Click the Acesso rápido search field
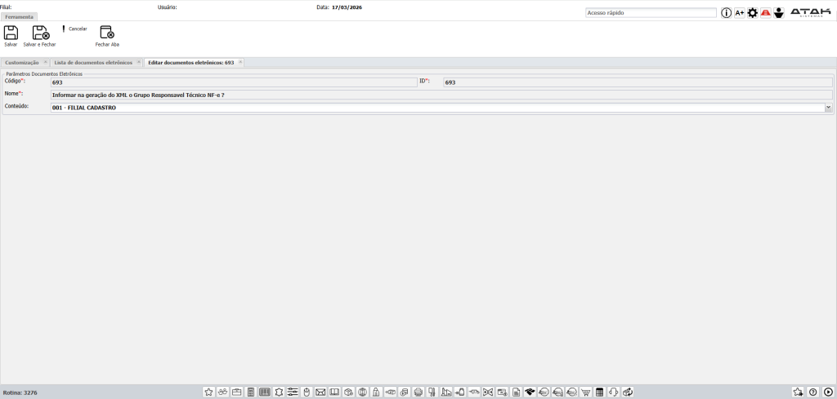837x399 pixels. point(651,13)
